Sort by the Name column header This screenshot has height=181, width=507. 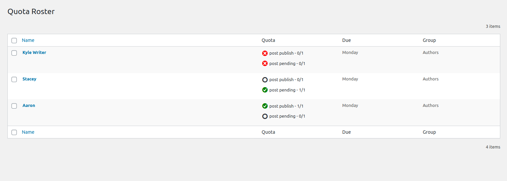28,40
